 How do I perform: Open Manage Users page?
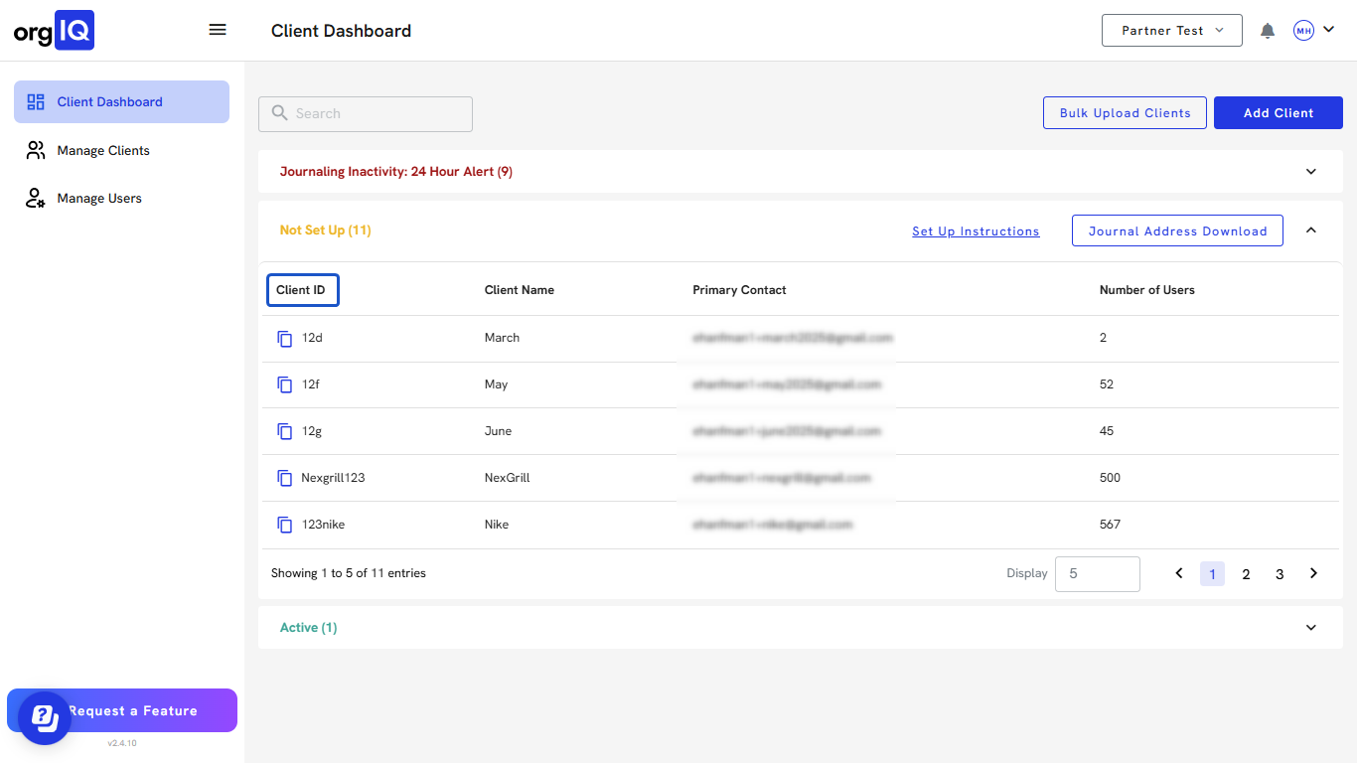point(99,199)
